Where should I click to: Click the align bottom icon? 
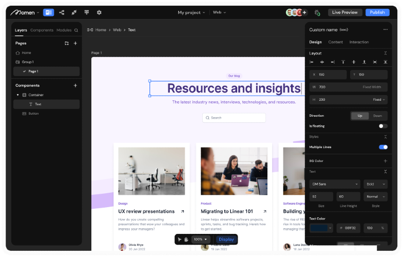(x=364, y=62)
